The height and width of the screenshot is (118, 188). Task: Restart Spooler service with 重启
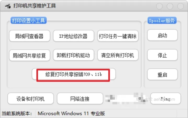(162, 75)
